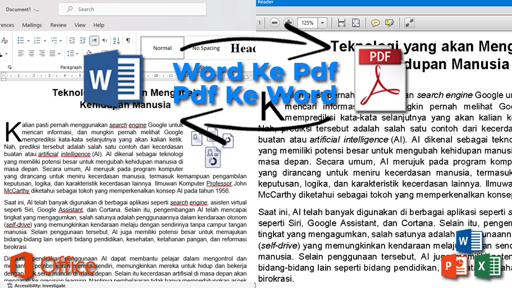Select the highlight text tool in PDF reader
512x288 pixels.
[390, 23]
